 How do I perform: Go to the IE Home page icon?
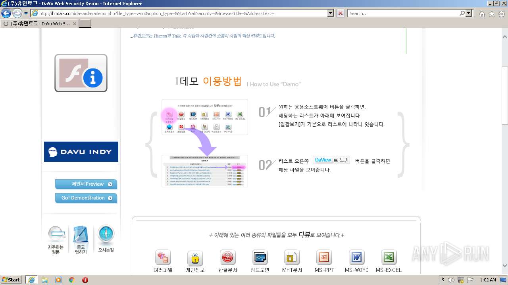tap(482, 14)
